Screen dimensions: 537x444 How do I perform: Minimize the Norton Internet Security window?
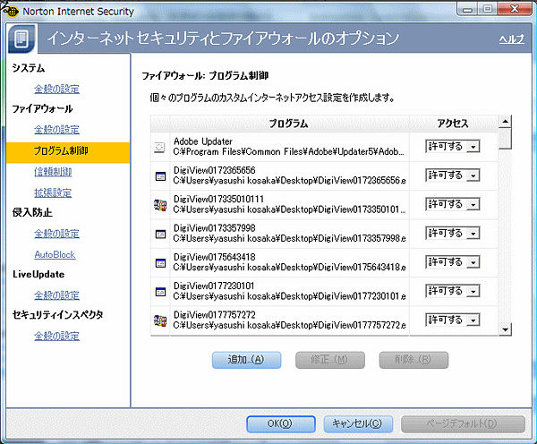pyautogui.click(x=467, y=9)
